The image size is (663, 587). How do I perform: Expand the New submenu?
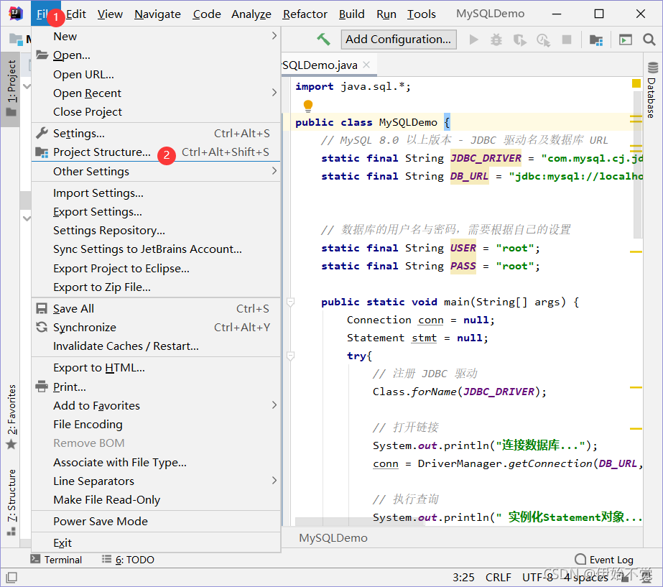tap(156, 37)
